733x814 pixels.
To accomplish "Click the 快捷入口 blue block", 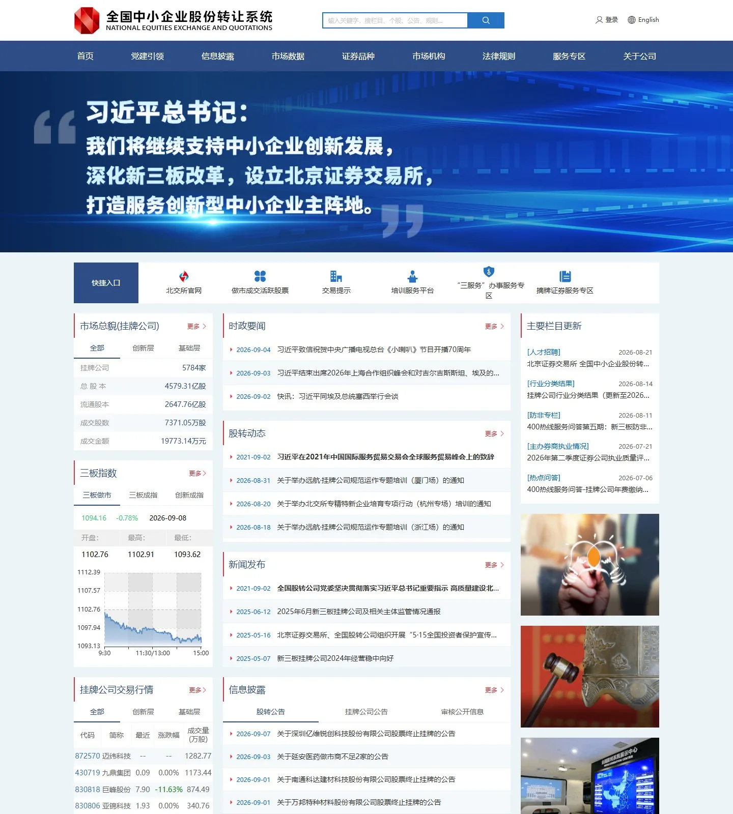I will tap(106, 283).
